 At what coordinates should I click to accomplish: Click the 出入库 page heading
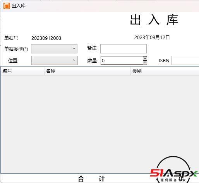(154, 20)
